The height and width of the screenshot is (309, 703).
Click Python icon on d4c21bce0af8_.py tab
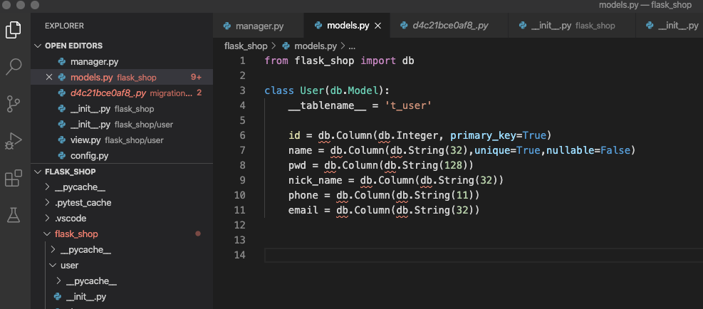[x=404, y=26]
